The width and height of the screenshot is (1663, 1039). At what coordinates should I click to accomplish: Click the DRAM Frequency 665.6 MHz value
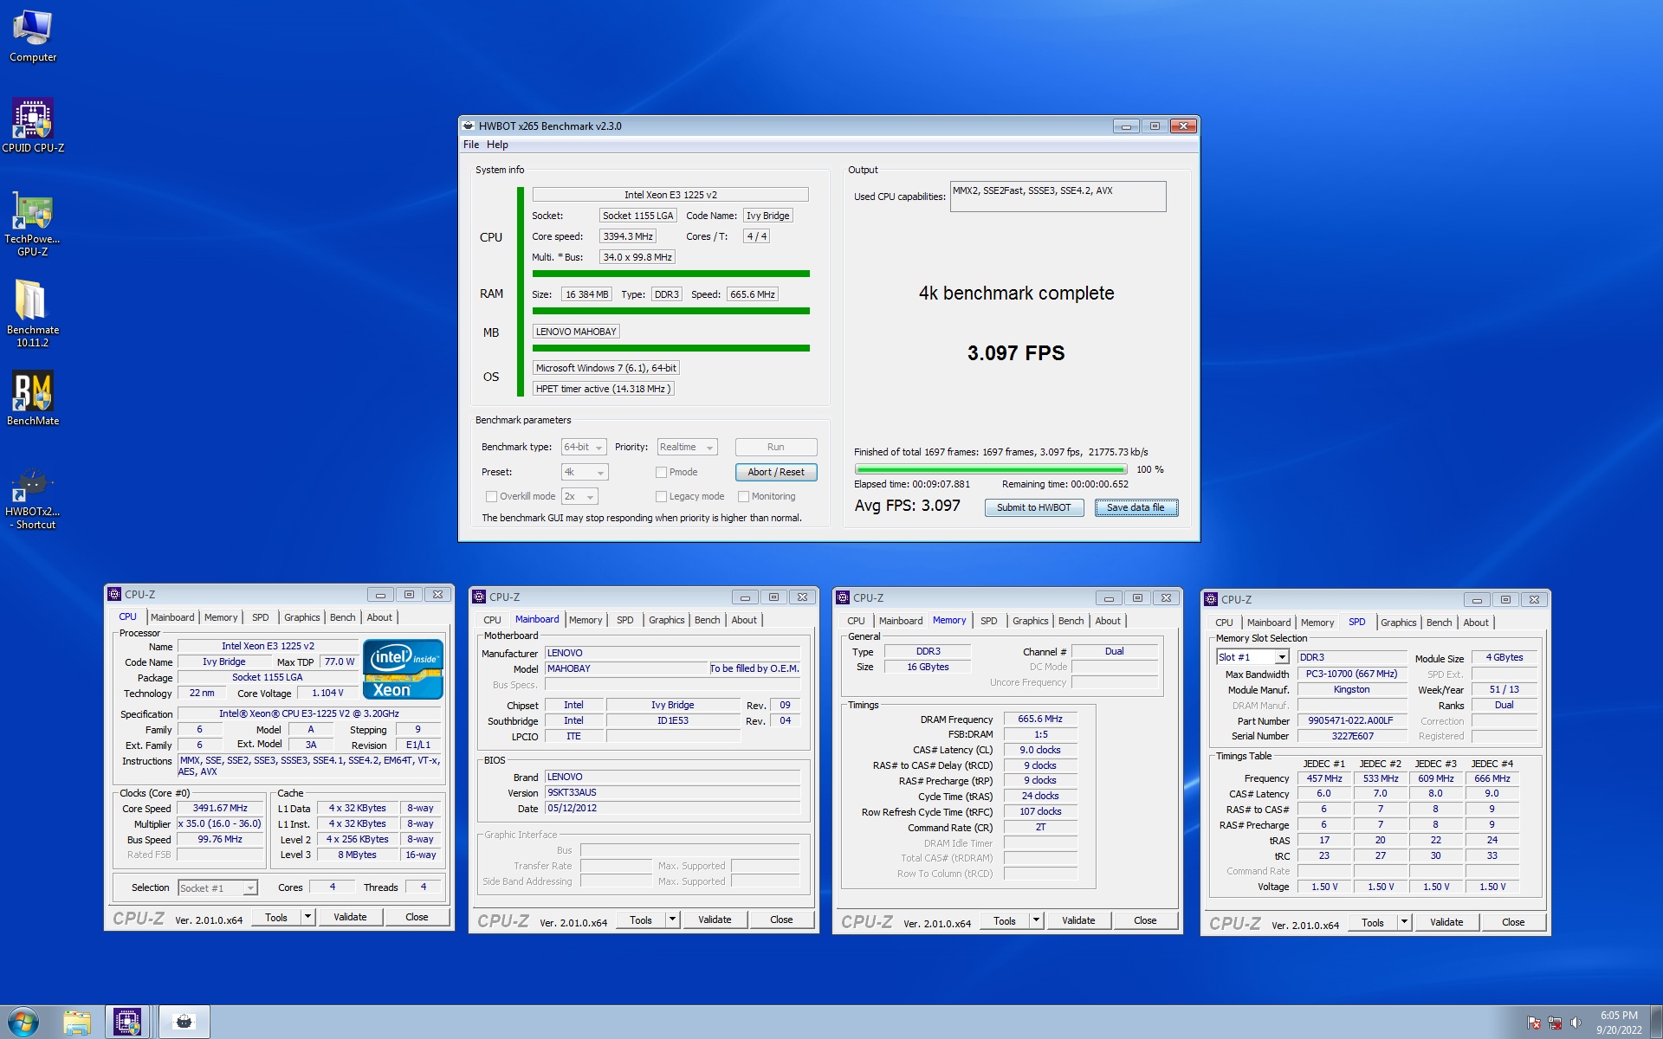[x=1040, y=720]
